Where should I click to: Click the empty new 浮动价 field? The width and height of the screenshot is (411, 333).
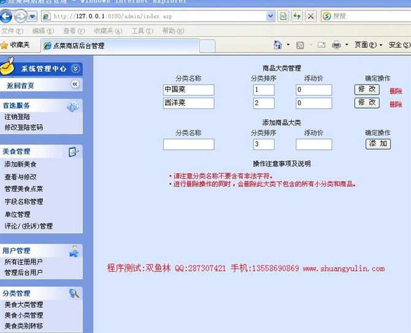pyautogui.click(x=314, y=144)
